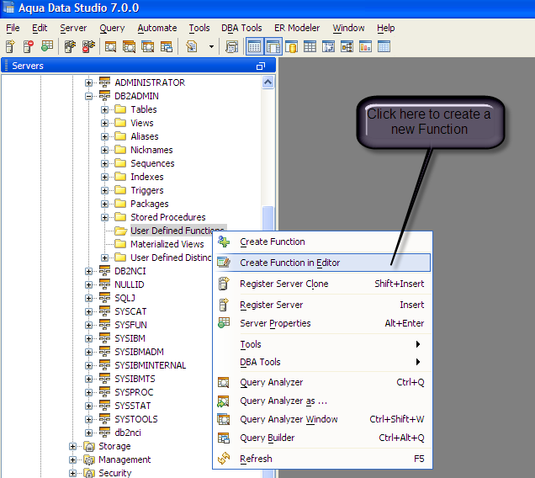Open the Window menu
The height and width of the screenshot is (478, 535).
348,28
